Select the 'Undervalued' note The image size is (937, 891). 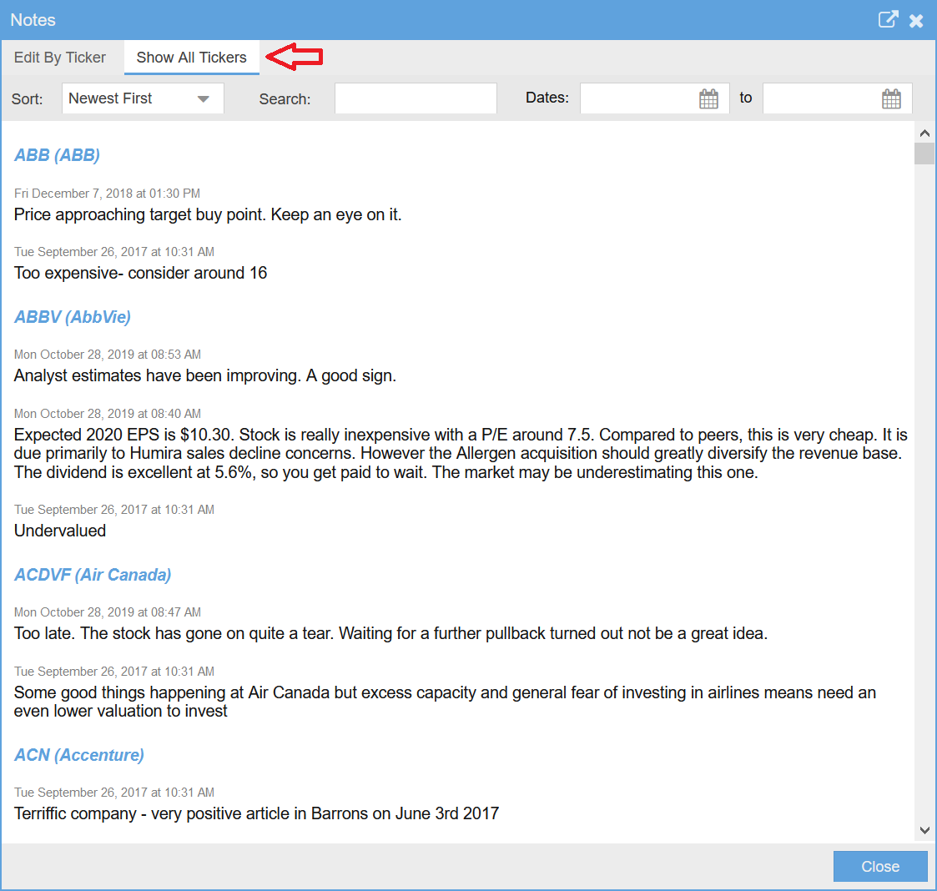[60, 531]
